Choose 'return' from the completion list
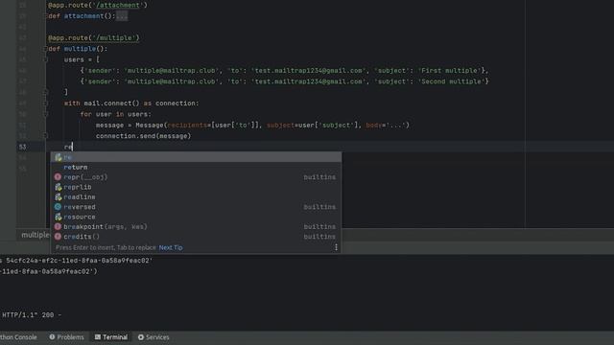This screenshot has height=345, width=614. (x=196, y=167)
